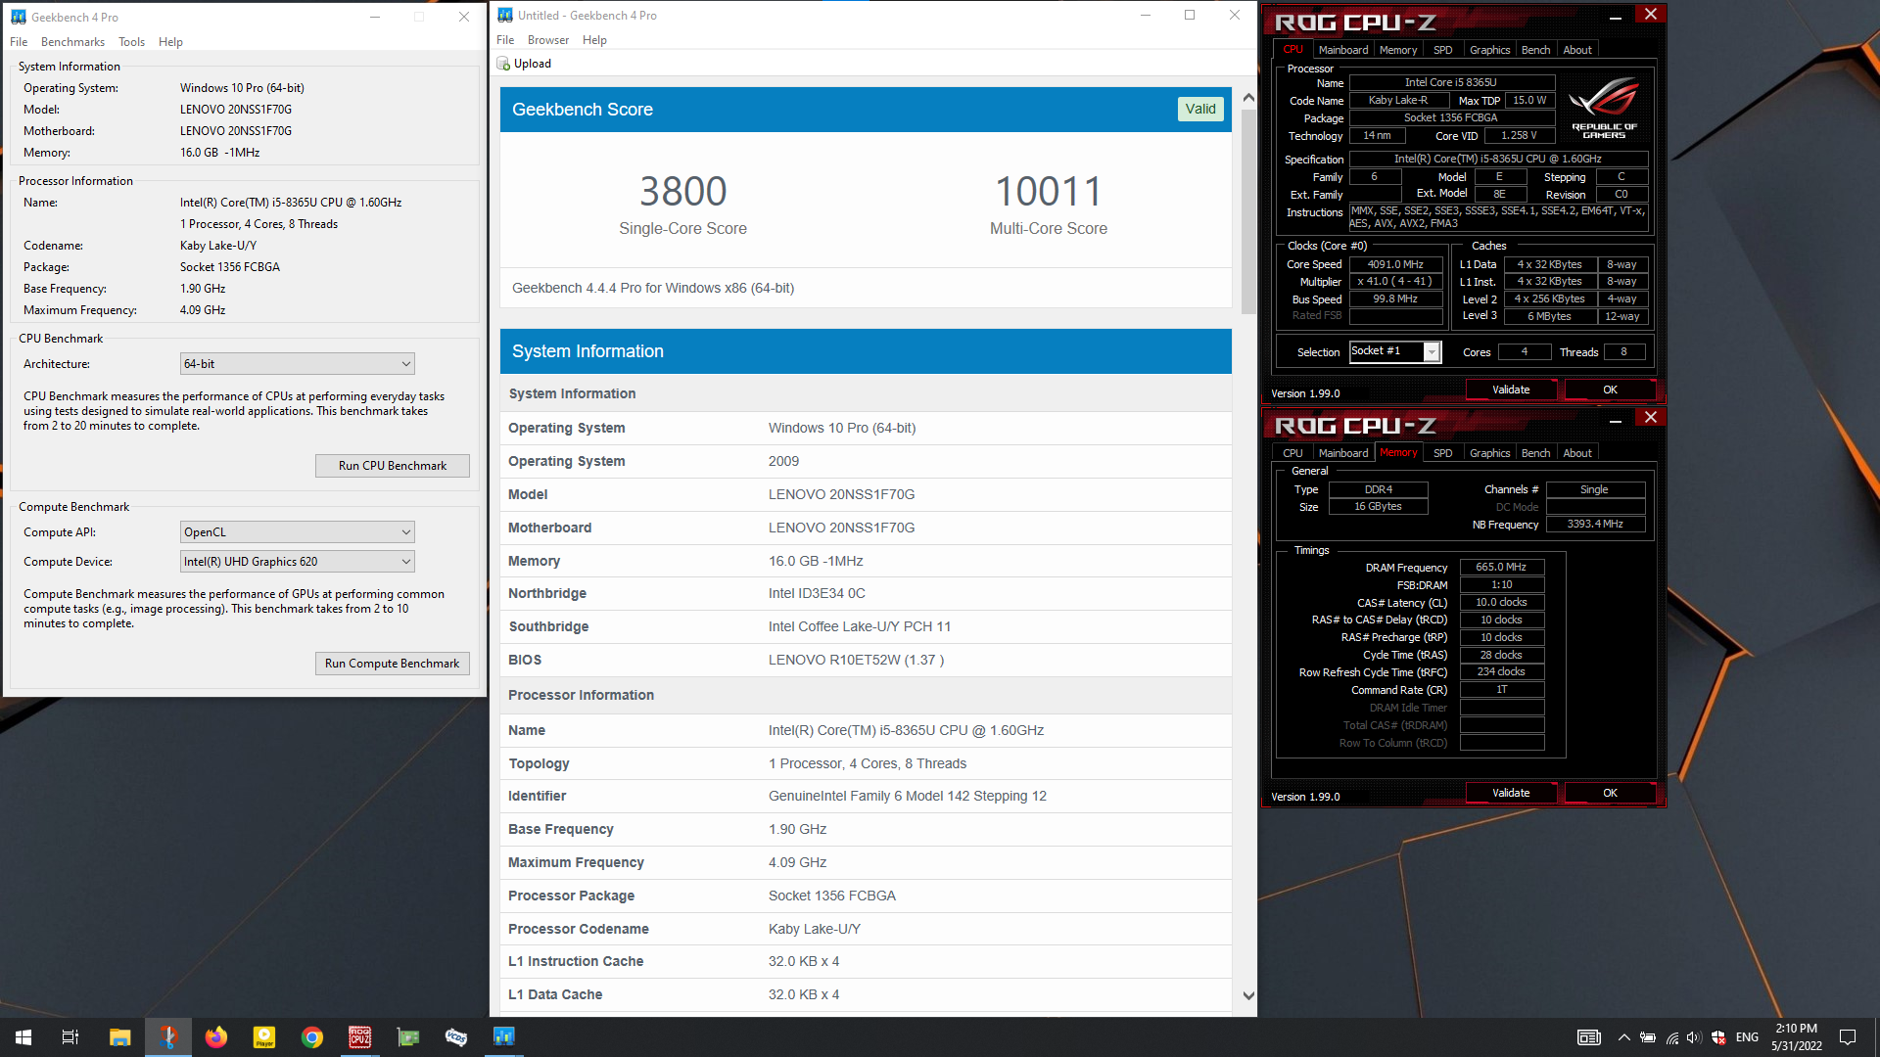Image resolution: width=1880 pixels, height=1057 pixels.
Task: Click Geekbench 4 Pro window title icon
Action: [19, 17]
